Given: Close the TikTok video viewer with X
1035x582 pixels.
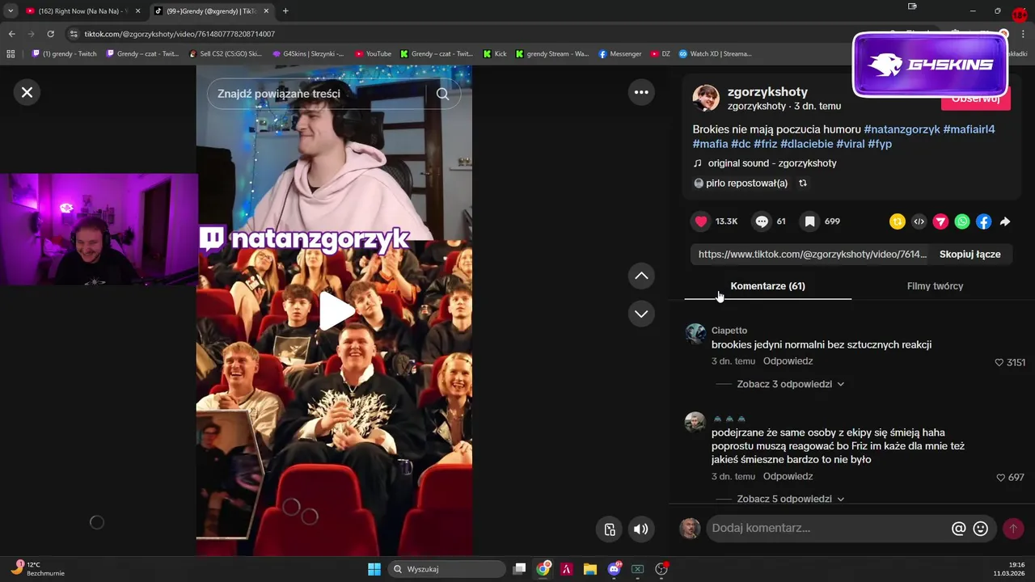Looking at the screenshot, I should point(27,92).
